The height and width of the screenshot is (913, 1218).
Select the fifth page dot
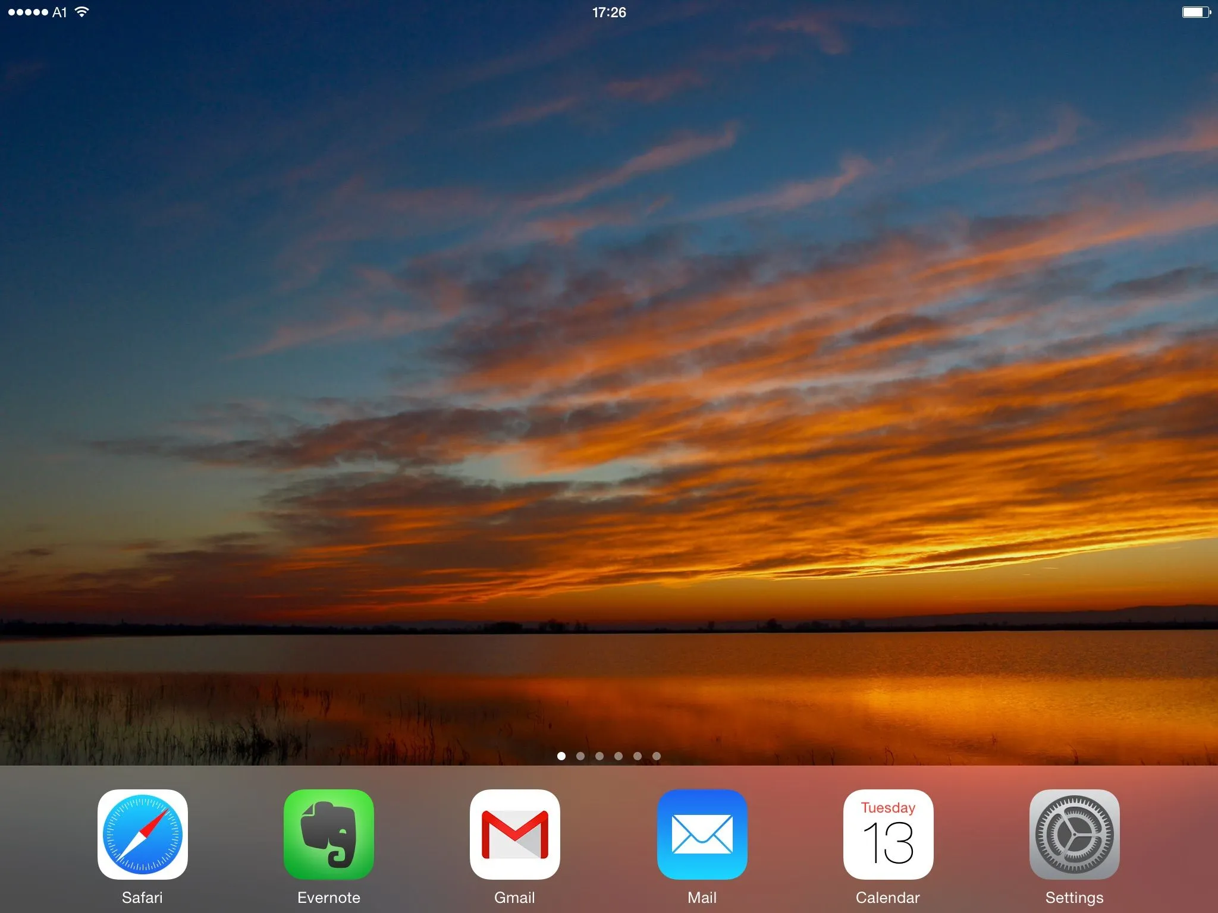[638, 756]
